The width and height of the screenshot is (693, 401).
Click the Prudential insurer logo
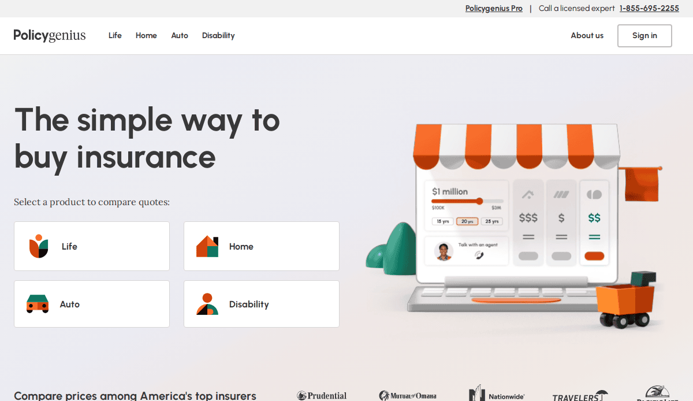[x=322, y=396]
